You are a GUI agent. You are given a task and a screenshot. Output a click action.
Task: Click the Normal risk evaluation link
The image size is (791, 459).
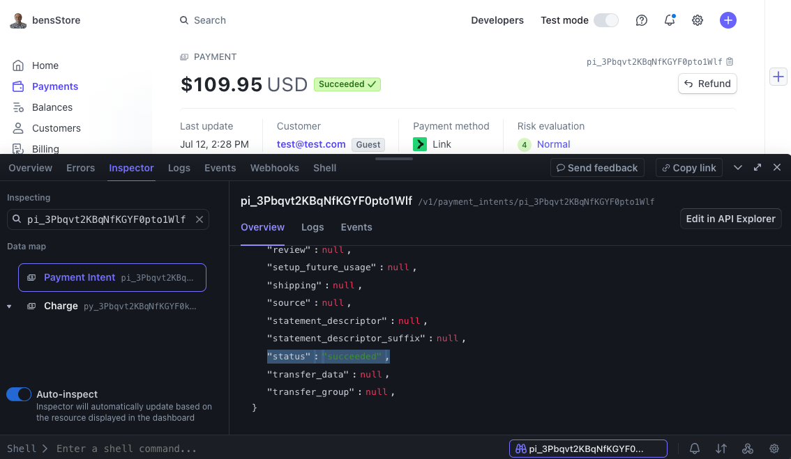[553, 144]
